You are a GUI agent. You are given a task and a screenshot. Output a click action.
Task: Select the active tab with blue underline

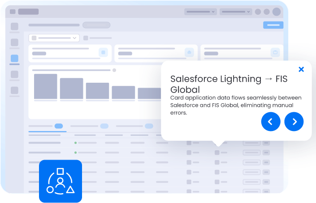point(48,127)
